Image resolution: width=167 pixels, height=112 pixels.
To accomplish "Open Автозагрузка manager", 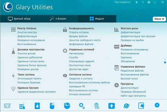I will pos(76,53).
